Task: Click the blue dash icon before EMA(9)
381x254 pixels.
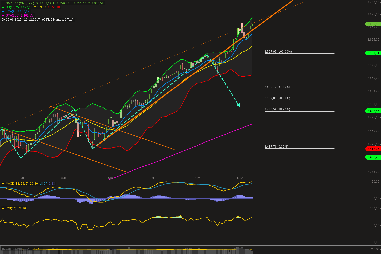Action: (x=3, y=11)
